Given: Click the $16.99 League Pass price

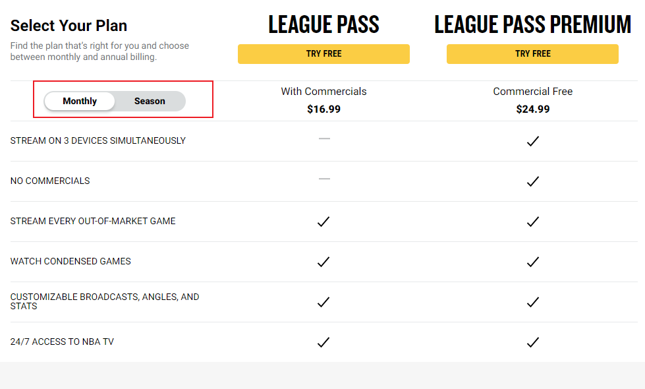Looking at the screenshot, I should coord(323,109).
